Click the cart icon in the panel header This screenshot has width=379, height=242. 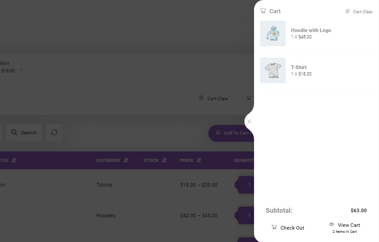point(263,11)
